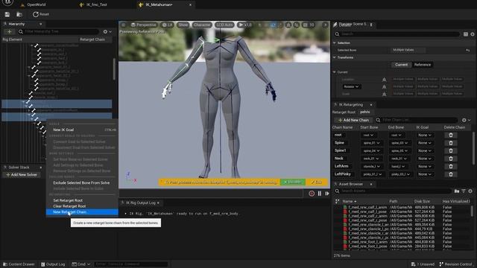The height and width of the screenshot is (268, 477).
Task: Collapse the Selection section
Action: click(x=335, y=43)
